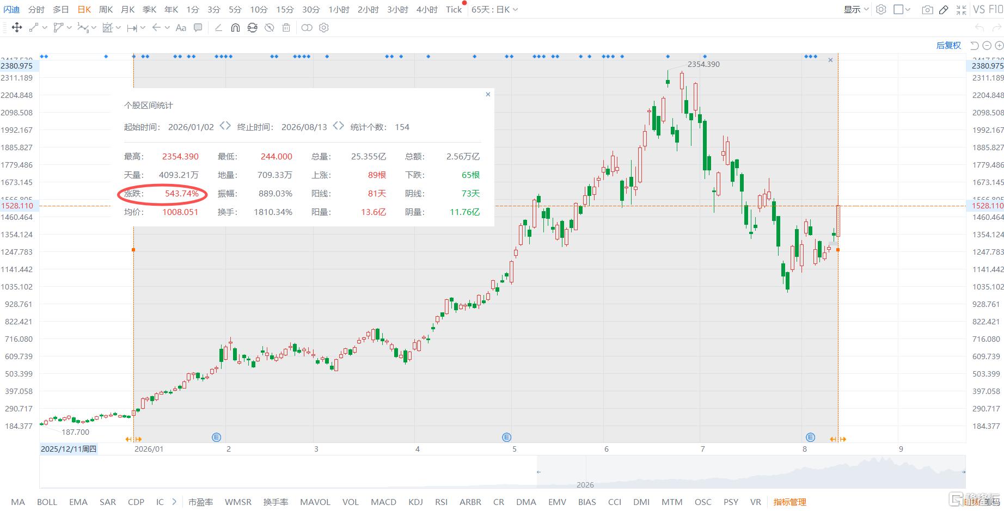
Task: Zoom out chart with minus circle
Action: point(987,46)
